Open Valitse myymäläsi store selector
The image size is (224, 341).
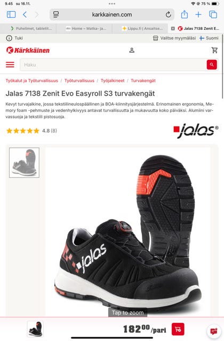coord(174,38)
